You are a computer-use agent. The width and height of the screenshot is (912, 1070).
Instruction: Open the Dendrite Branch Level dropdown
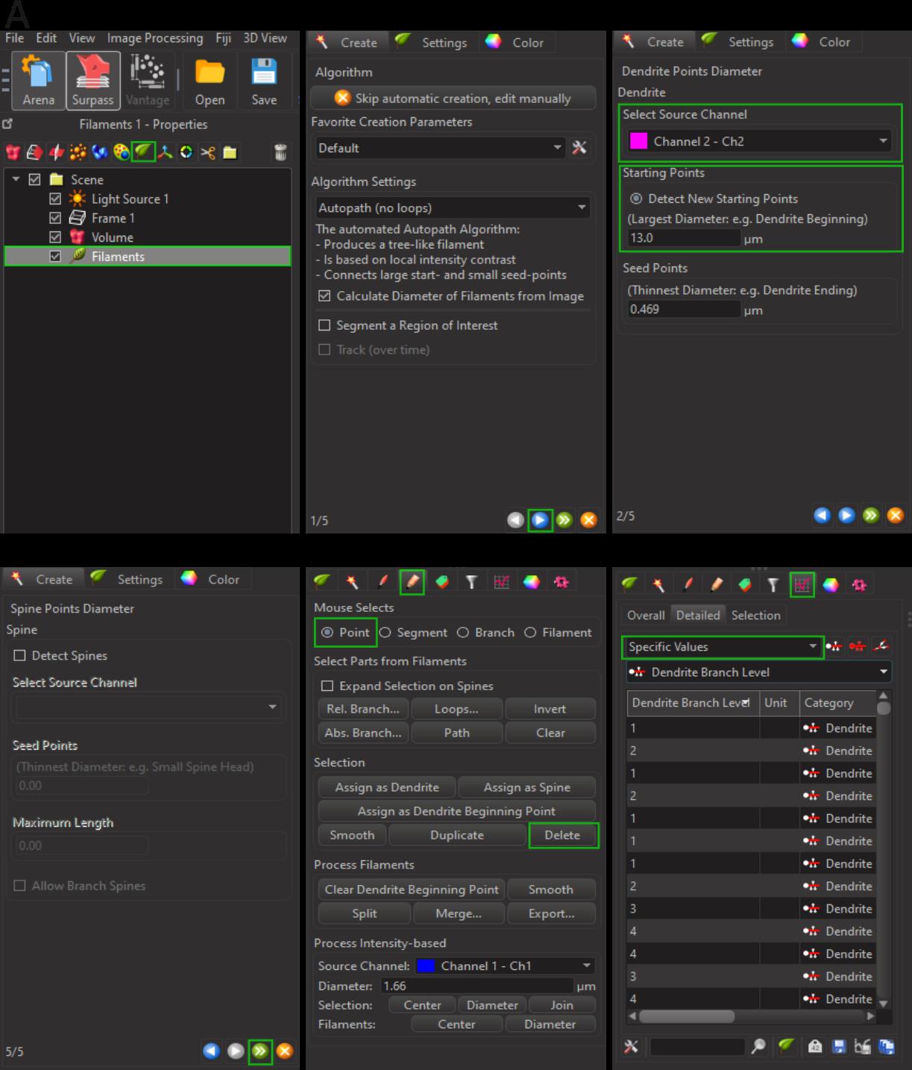[x=759, y=672]
